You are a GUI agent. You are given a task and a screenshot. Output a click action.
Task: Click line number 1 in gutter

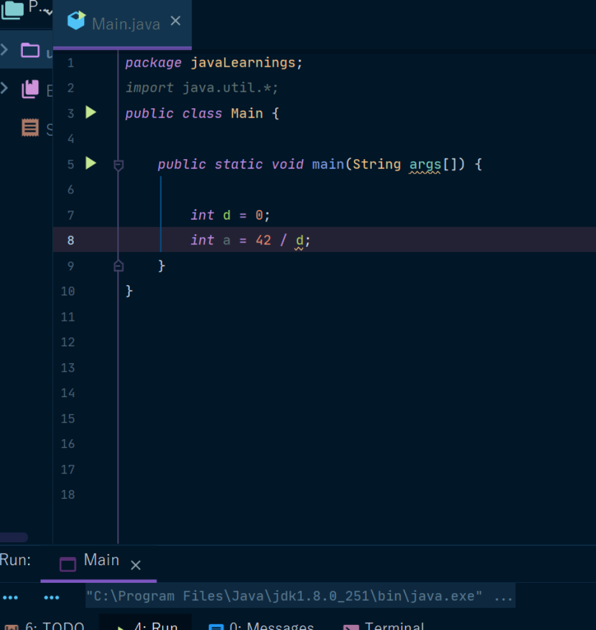click(71, 62)
